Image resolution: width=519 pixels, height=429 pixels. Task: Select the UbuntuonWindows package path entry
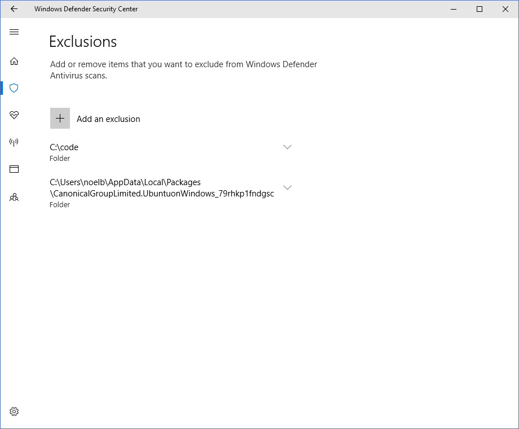(170, 193)
